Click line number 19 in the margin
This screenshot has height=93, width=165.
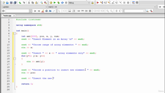point(8,70)
